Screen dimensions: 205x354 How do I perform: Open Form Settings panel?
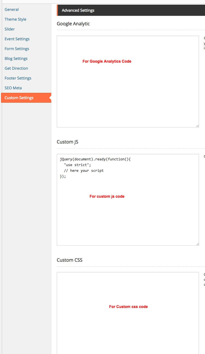click(x=17, y=49)
